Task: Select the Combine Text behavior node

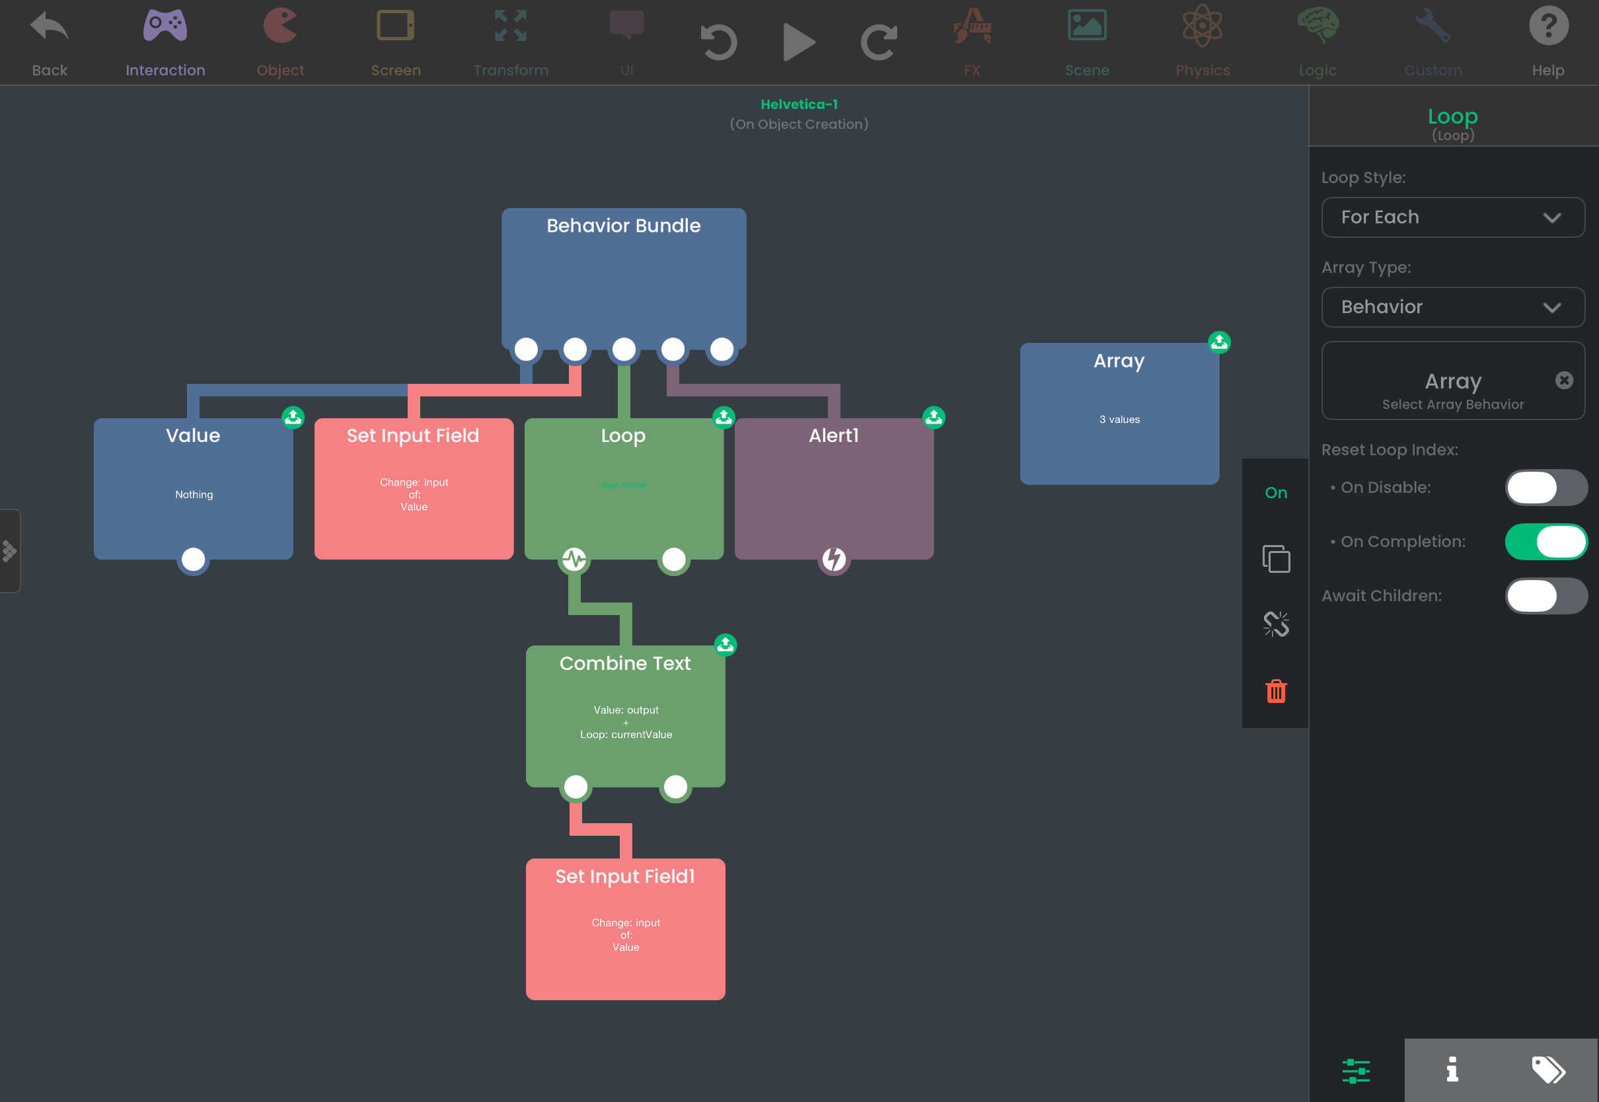Action: point(625,716)
